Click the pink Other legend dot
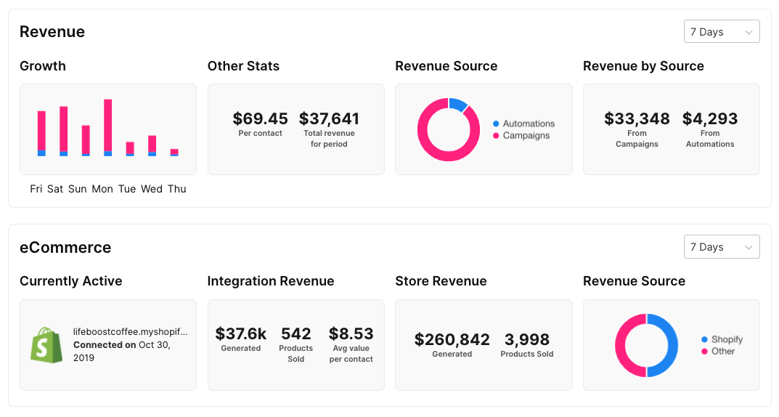Image resolution: width=779 pixels, height=417 pixels. (x=704, y=352)
